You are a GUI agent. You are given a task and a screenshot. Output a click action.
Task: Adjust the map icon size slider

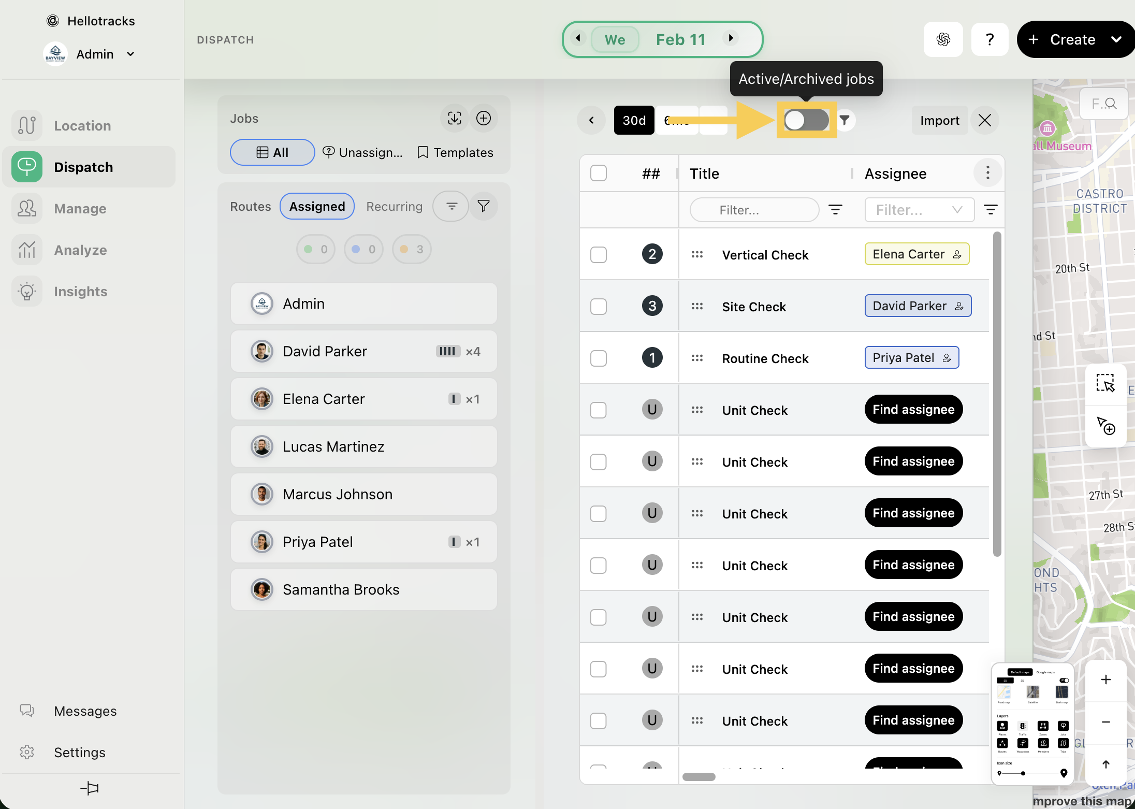click(x=1023, y=773)
